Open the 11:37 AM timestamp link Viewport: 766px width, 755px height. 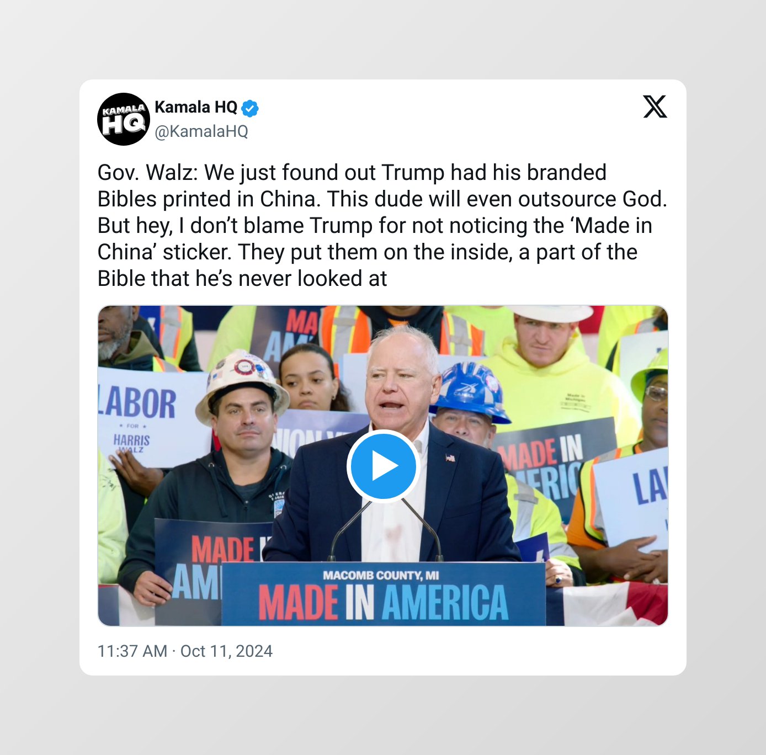point(132,651)
